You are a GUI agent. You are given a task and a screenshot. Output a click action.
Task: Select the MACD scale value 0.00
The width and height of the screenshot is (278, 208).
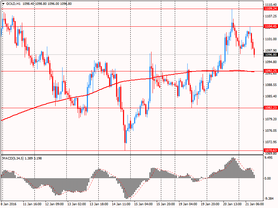pyautogui.click(x=268, y=178)
